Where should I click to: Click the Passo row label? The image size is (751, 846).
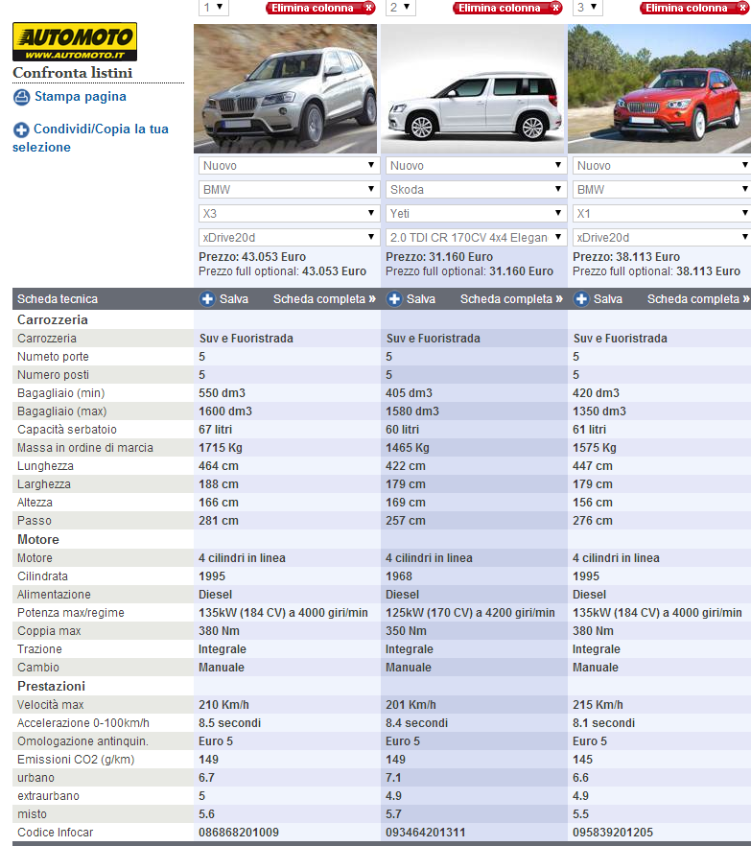pyautogui.click(x=34, y=521)
